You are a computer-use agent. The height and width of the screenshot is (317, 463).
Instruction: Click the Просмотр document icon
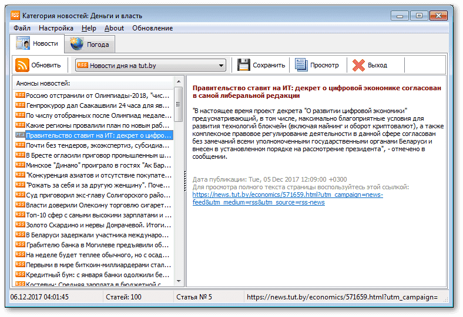pos(301,65)
